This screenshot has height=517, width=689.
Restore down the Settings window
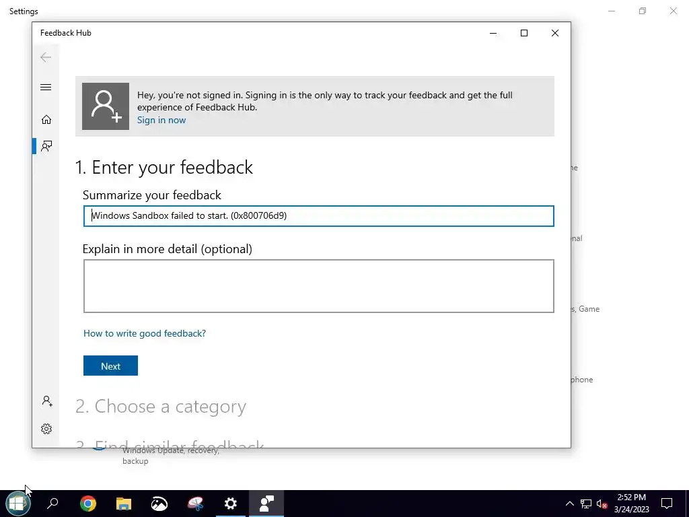643,11
